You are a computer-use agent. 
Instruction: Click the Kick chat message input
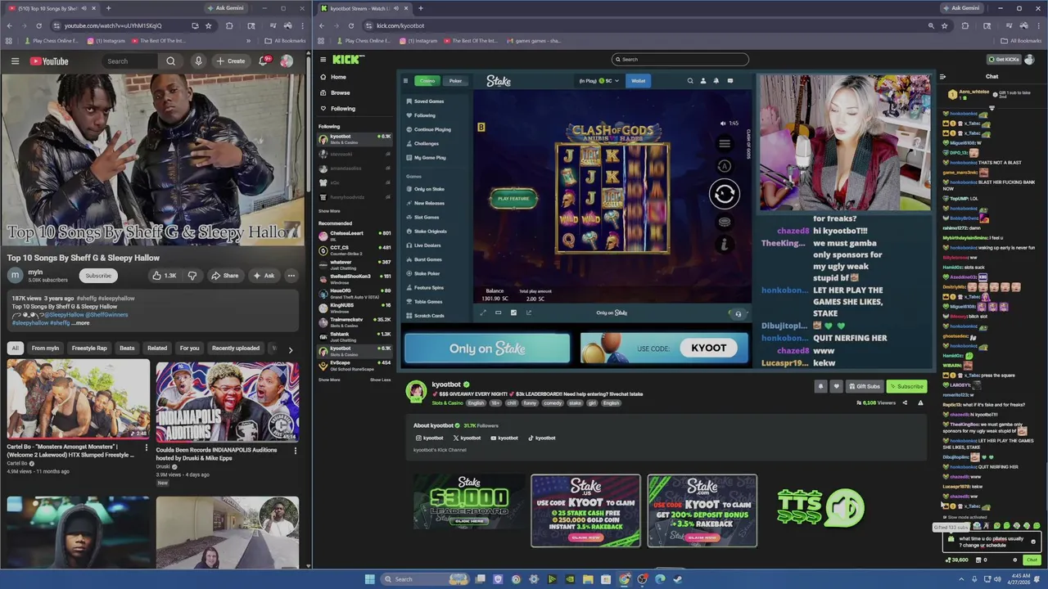(991, 541)
